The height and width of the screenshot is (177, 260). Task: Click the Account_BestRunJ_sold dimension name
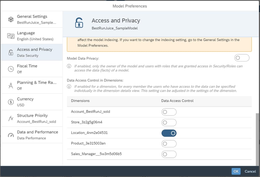tap(91, 112)
